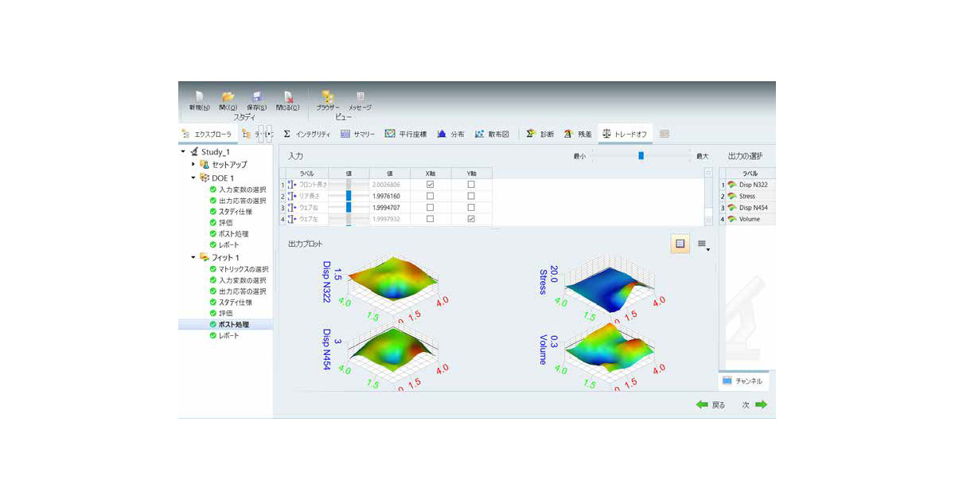Open the plot options dropdown menu
The height and width of the screenshot is (500, 955).
click(703, 244)
